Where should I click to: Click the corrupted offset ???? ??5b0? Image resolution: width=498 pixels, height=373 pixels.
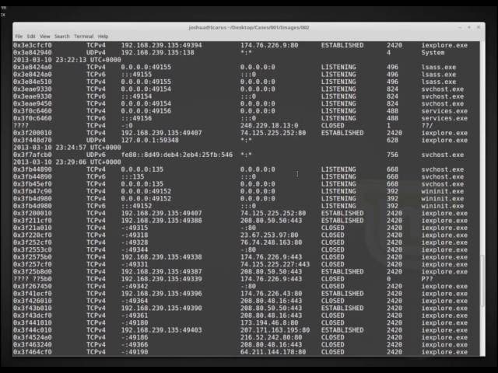33,279
